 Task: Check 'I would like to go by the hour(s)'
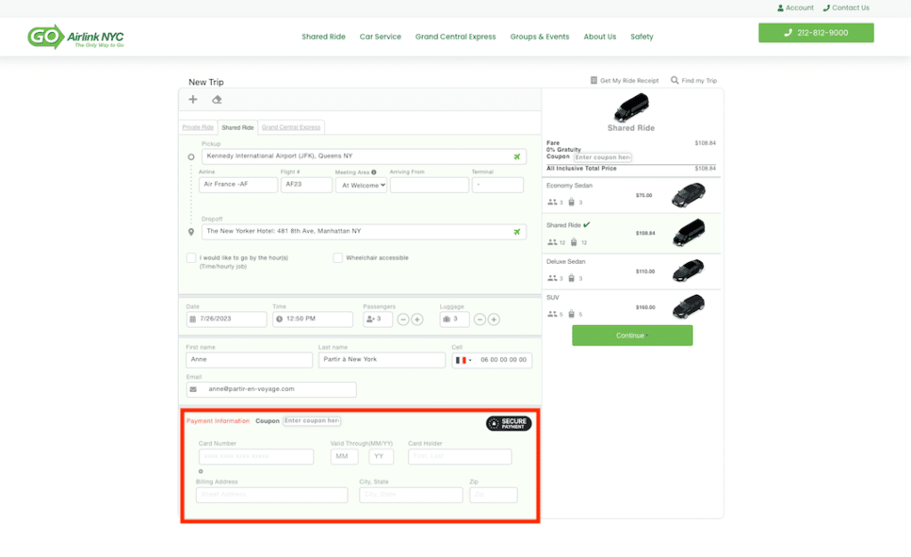pyautogui.click(x=191, y=259)
